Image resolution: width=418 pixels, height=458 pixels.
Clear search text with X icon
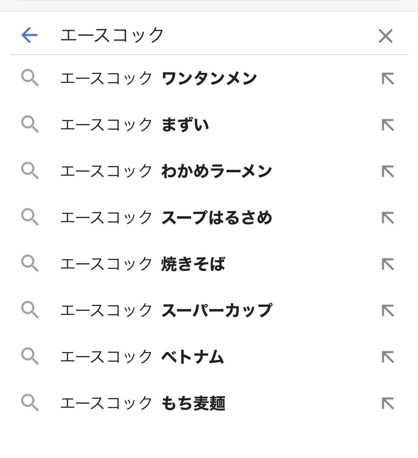coord(385,36)
